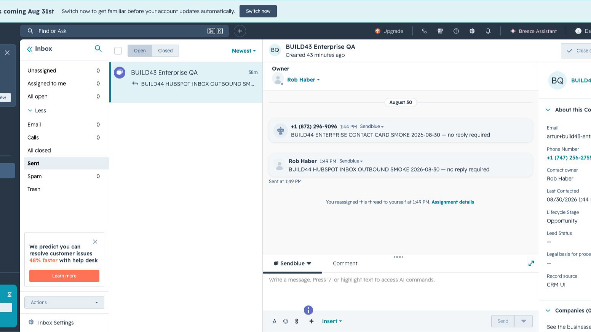Open the marketplace icon in top bar
This screenshot has width=591, height=332.
pos(440,31)
